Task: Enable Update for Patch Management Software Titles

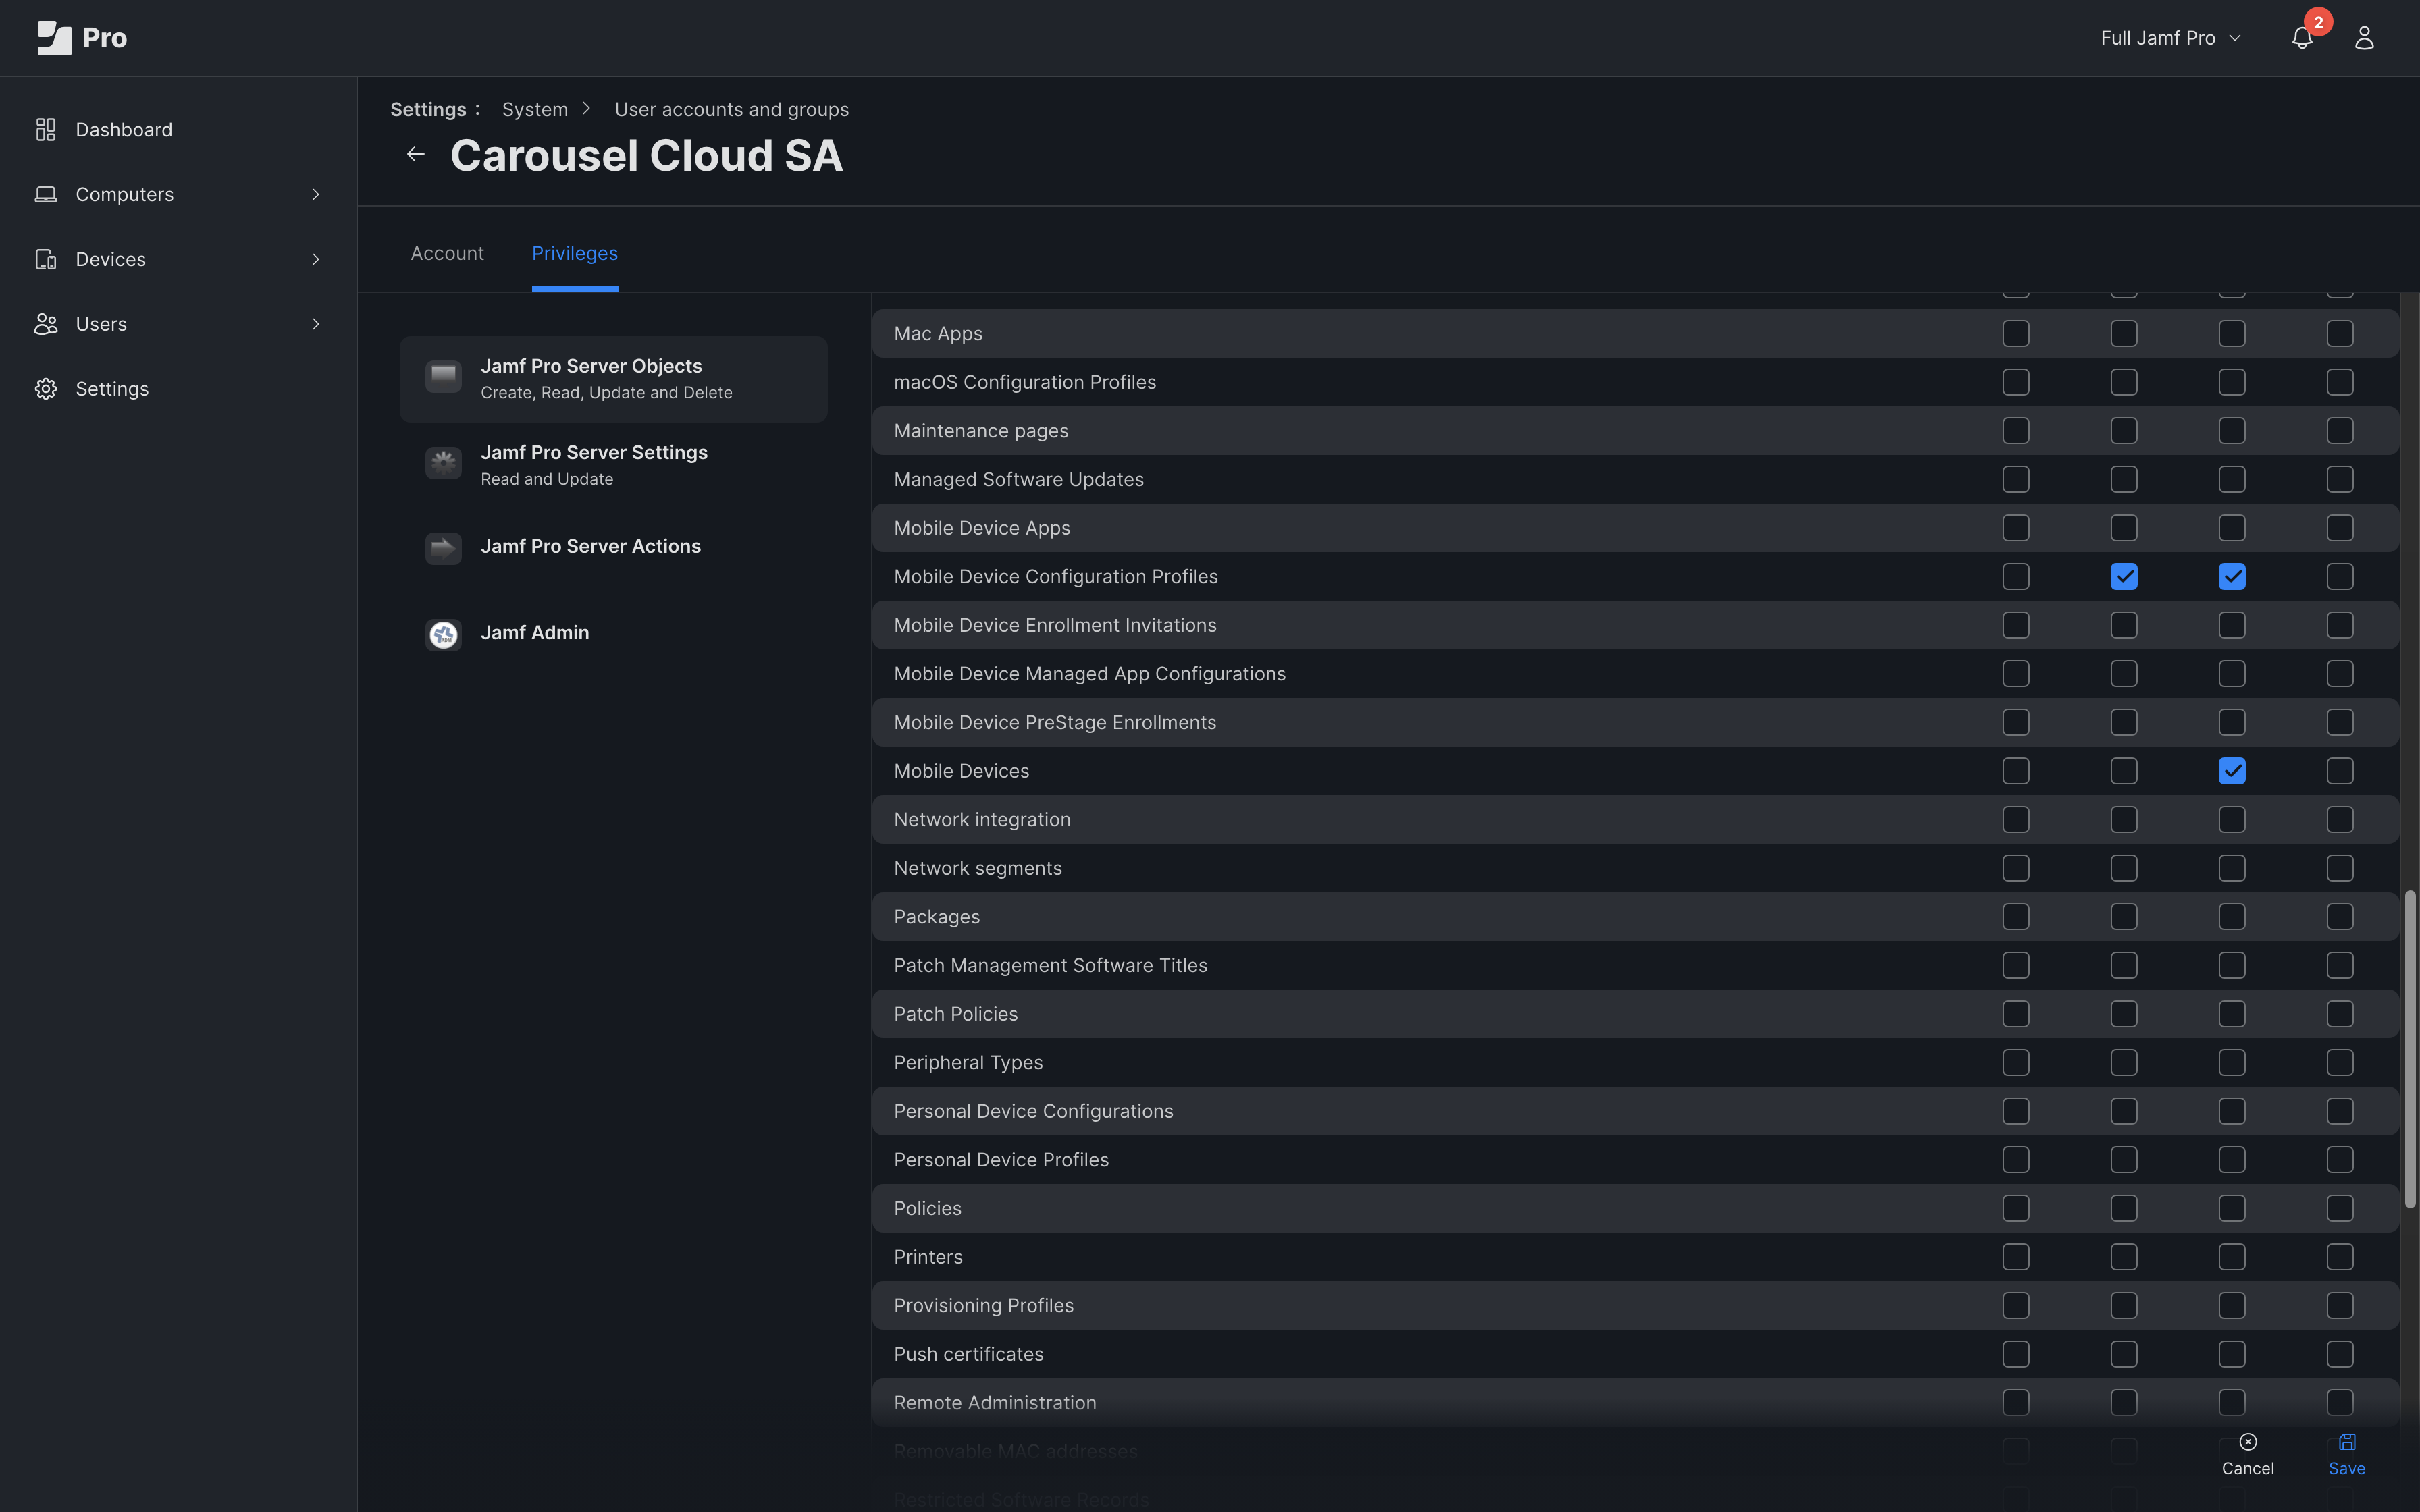Action: click(x=2232, y=966)
